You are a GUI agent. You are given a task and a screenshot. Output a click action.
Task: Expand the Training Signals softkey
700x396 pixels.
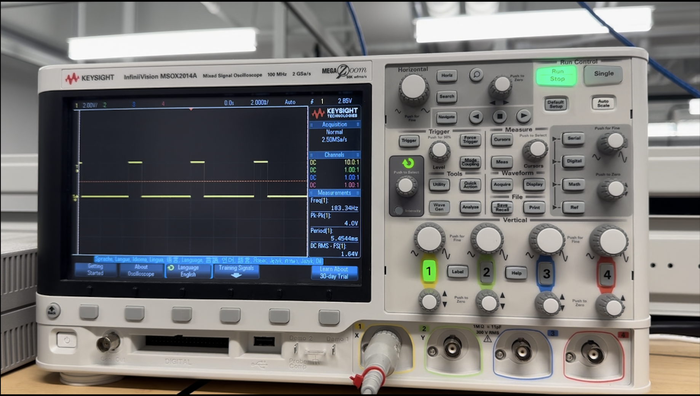(x=236, y=271)
